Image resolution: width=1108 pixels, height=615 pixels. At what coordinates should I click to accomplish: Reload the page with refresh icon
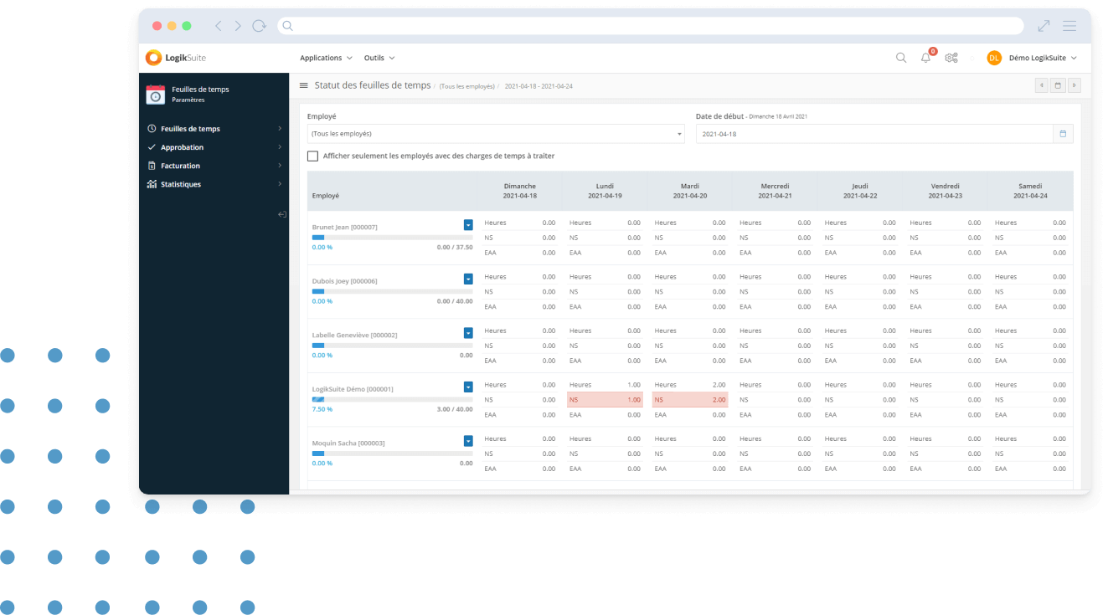(x=259, y=26)
